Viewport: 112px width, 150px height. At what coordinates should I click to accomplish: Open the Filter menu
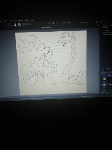(x=10, y=21)
